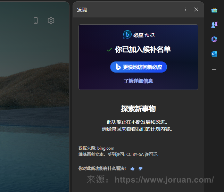The height and width of the screenshot is (192, 224).
Task: Click the bing.com data source text
Action: [x=106, y=148]
